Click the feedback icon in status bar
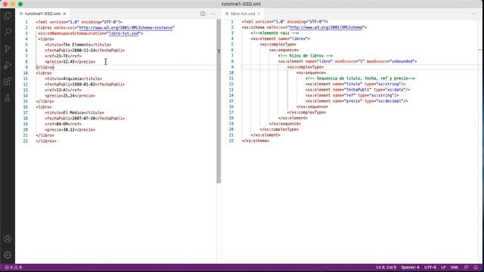484x272 pixels. click(466, 267)
